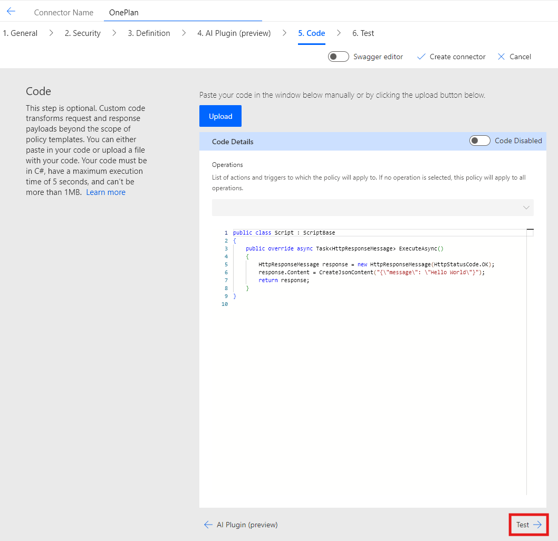
Task: Click the Code Details header
Action: click(233, 142)
